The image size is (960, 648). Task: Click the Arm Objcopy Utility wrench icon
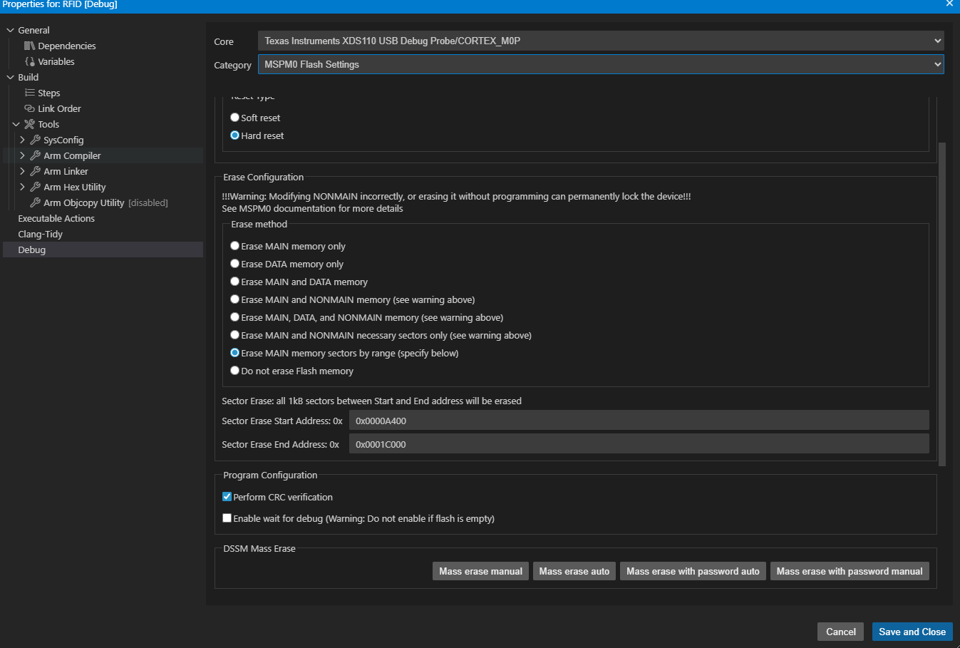(35, 202)
